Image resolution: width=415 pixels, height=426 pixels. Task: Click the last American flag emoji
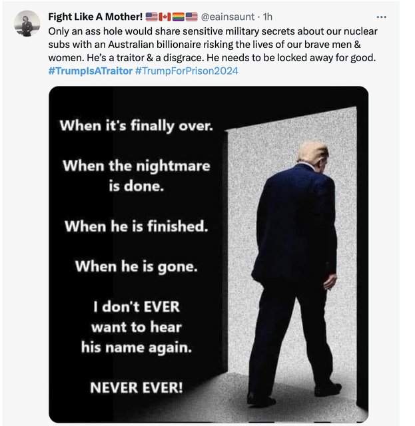(191, 17)
